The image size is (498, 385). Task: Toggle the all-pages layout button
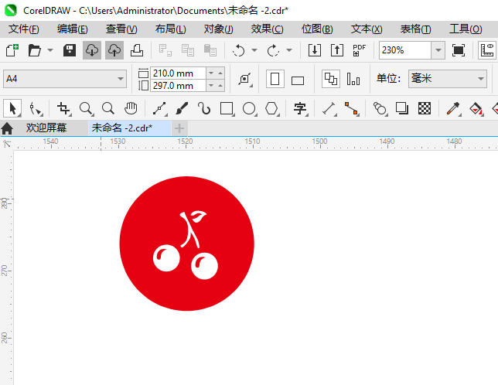(x=331, y=79)
